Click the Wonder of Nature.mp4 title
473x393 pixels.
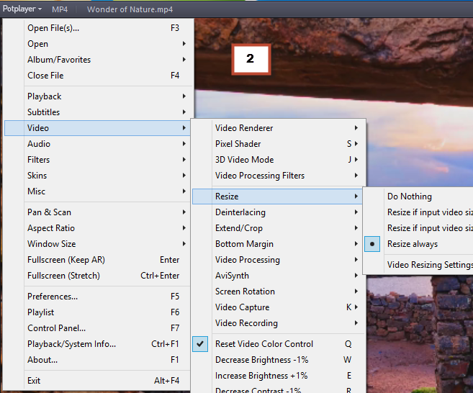coord(130,9)
